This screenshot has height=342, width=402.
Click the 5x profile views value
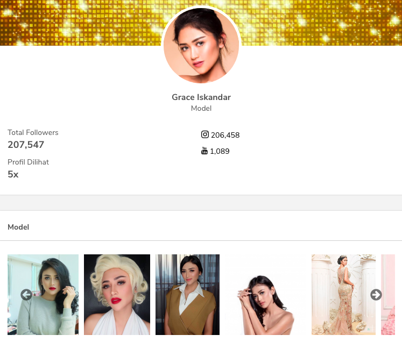point(13,174)
